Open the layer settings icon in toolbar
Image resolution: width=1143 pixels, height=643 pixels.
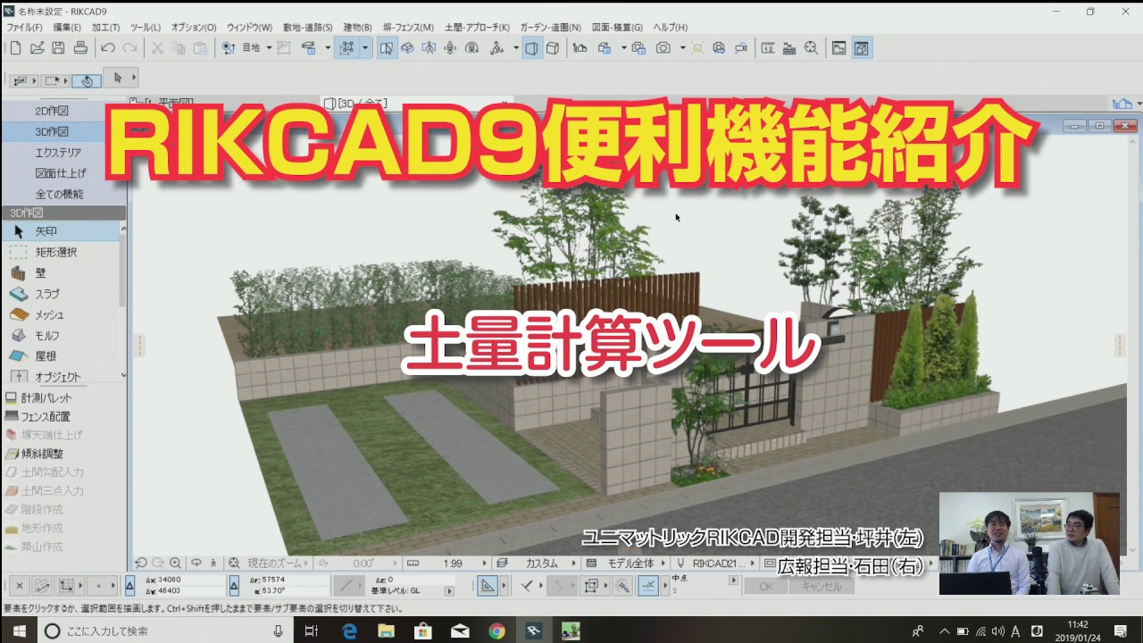(308, 48)
